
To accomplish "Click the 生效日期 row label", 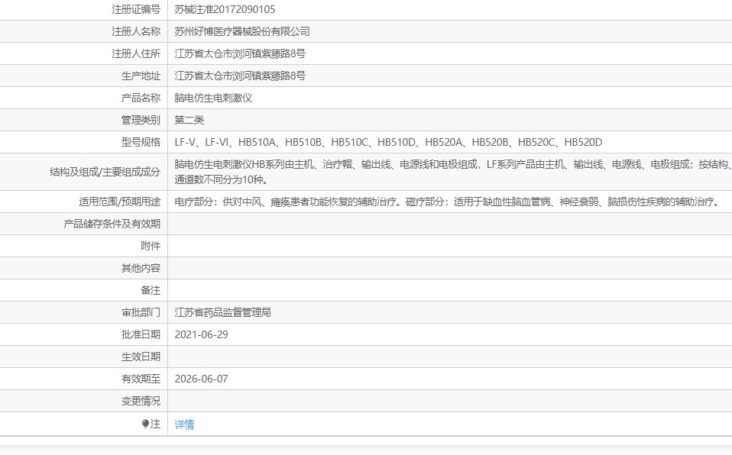I will click(x=141, y=357).
